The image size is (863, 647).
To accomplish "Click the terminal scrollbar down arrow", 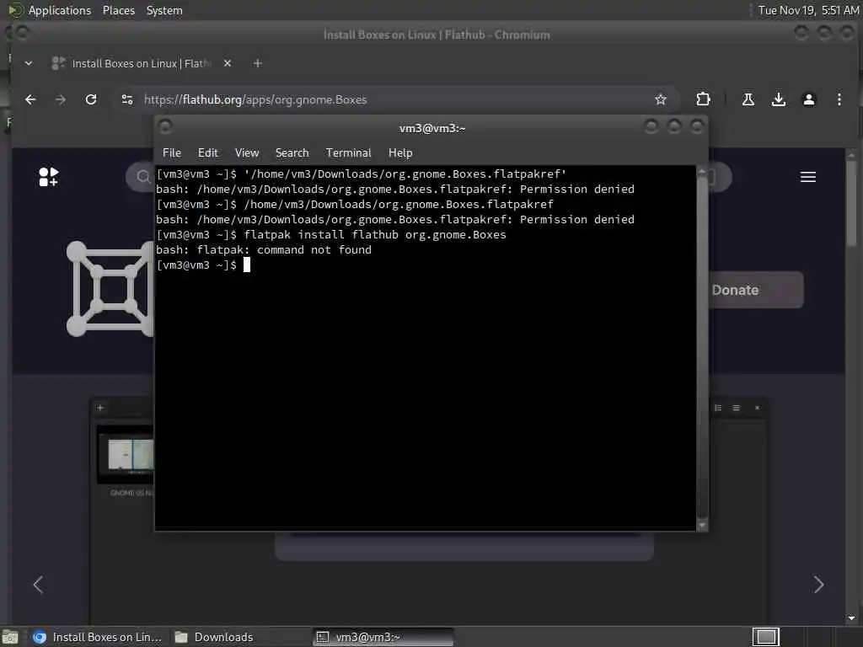I will tap(702, 526).
